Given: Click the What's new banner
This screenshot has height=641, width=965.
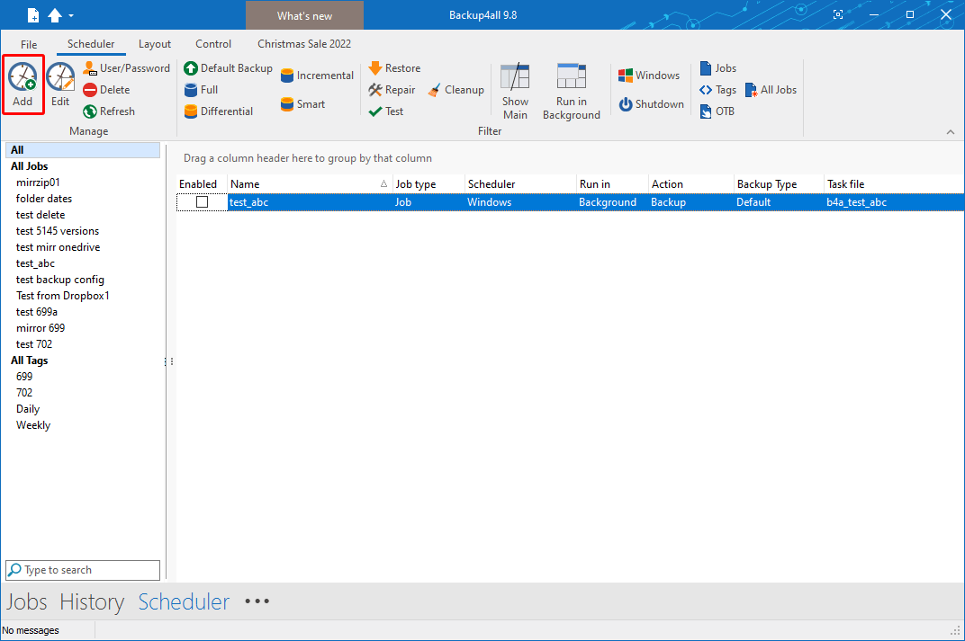Looking at the screenshot, I should (x=304, y=15).
